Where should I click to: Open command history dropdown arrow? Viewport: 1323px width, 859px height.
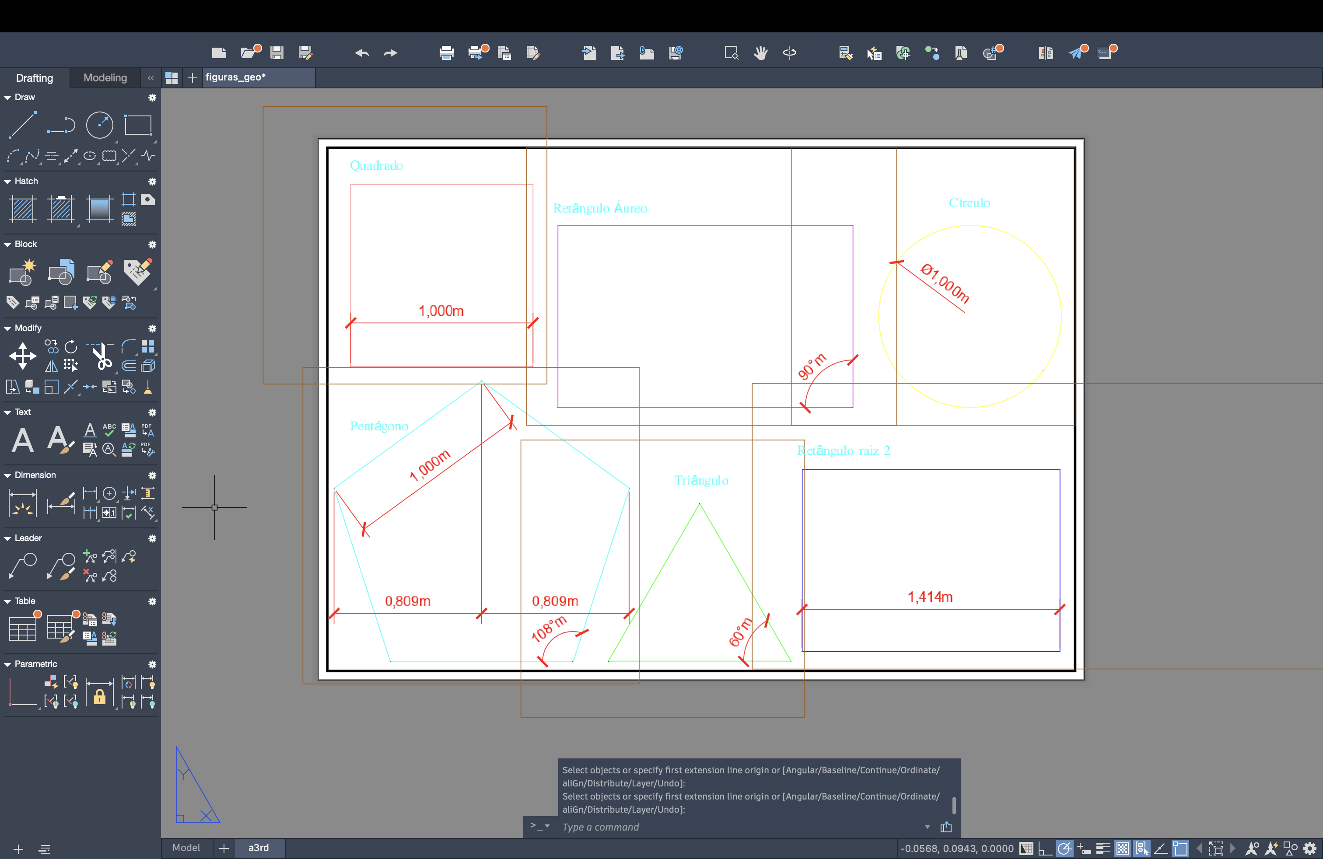click(927, 827)
